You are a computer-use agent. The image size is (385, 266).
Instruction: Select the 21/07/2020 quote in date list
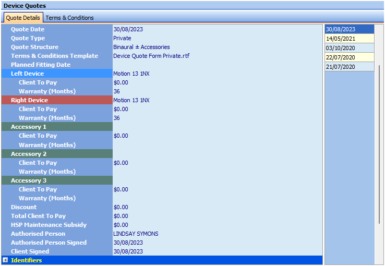(350, 67)
